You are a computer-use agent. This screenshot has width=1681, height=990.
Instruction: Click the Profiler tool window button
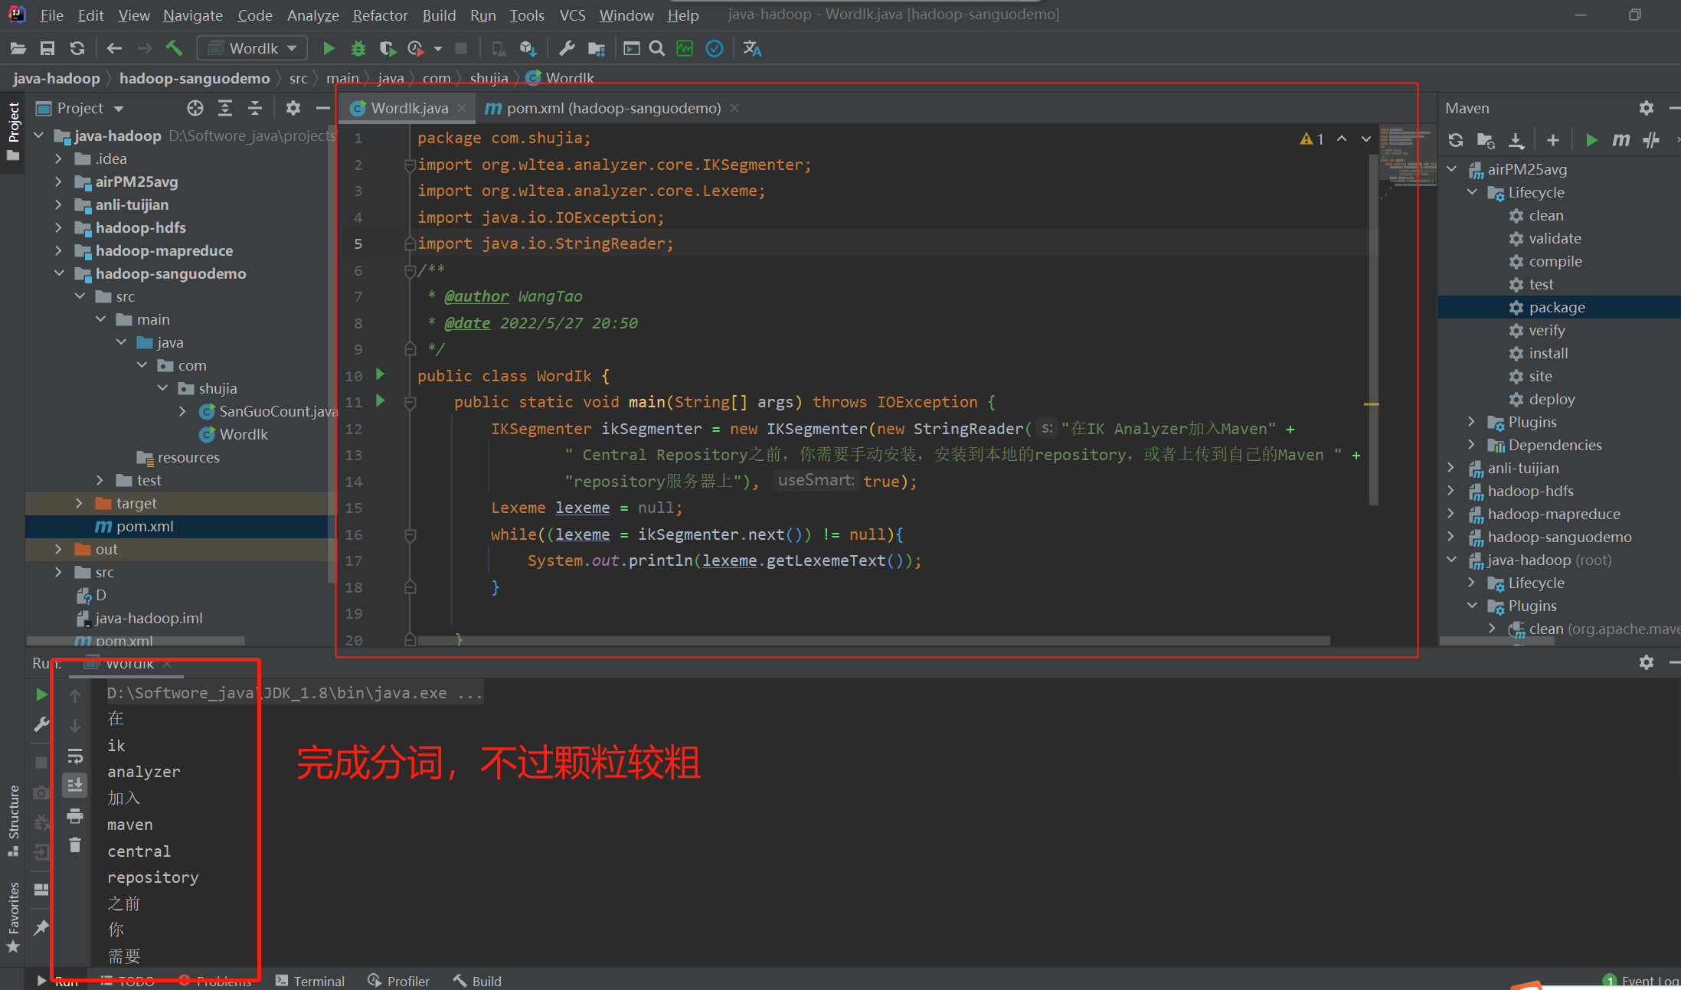[x=399, y=981]
